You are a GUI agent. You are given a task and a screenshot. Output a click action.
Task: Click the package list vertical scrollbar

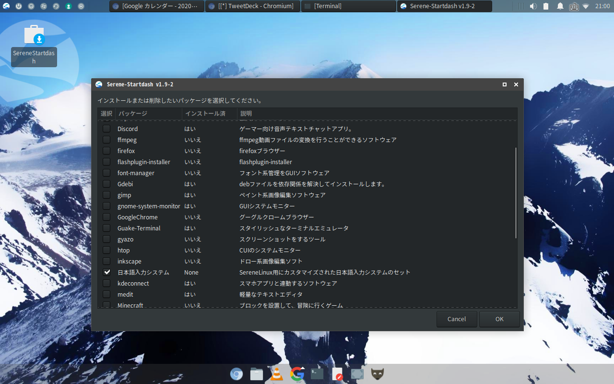pyautogui.click(x=516, y=192)
